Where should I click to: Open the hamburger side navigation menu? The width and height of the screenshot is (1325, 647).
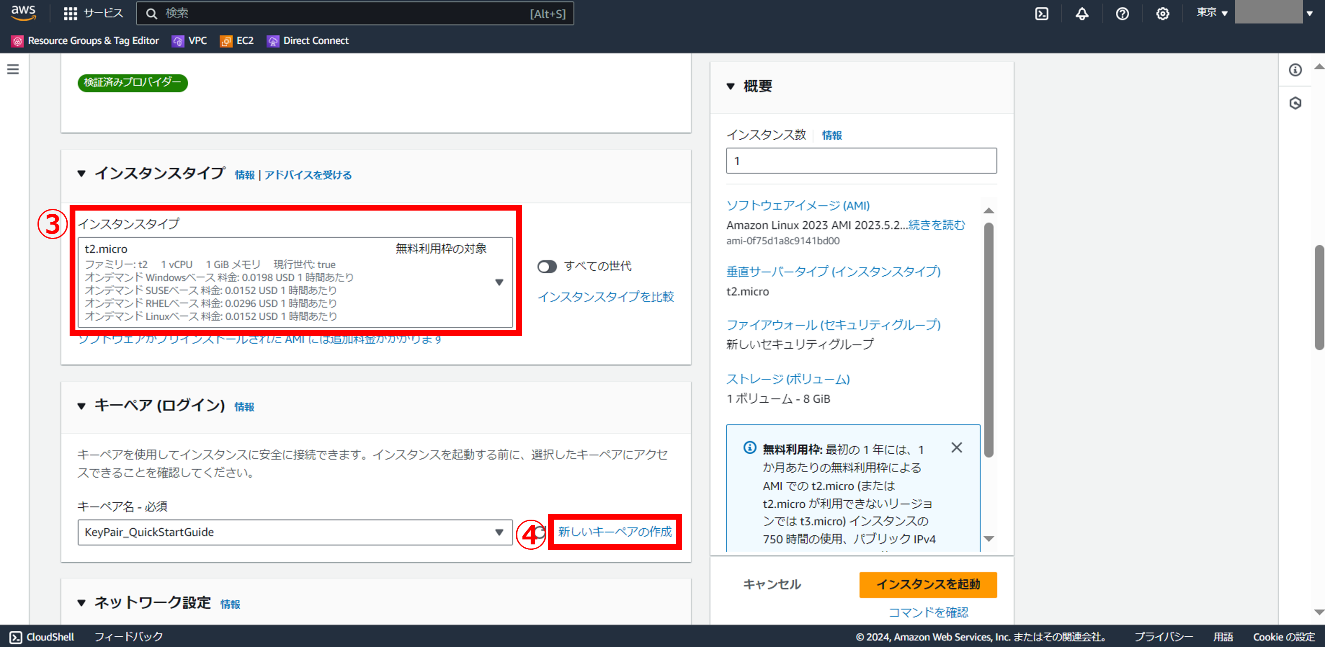(x=13, y=69)
